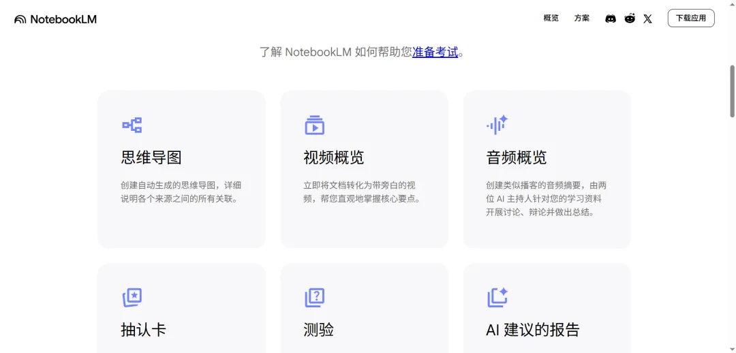Select the 音频概览 card heading
Screen dimensions: 736x353
coord(517,157)
